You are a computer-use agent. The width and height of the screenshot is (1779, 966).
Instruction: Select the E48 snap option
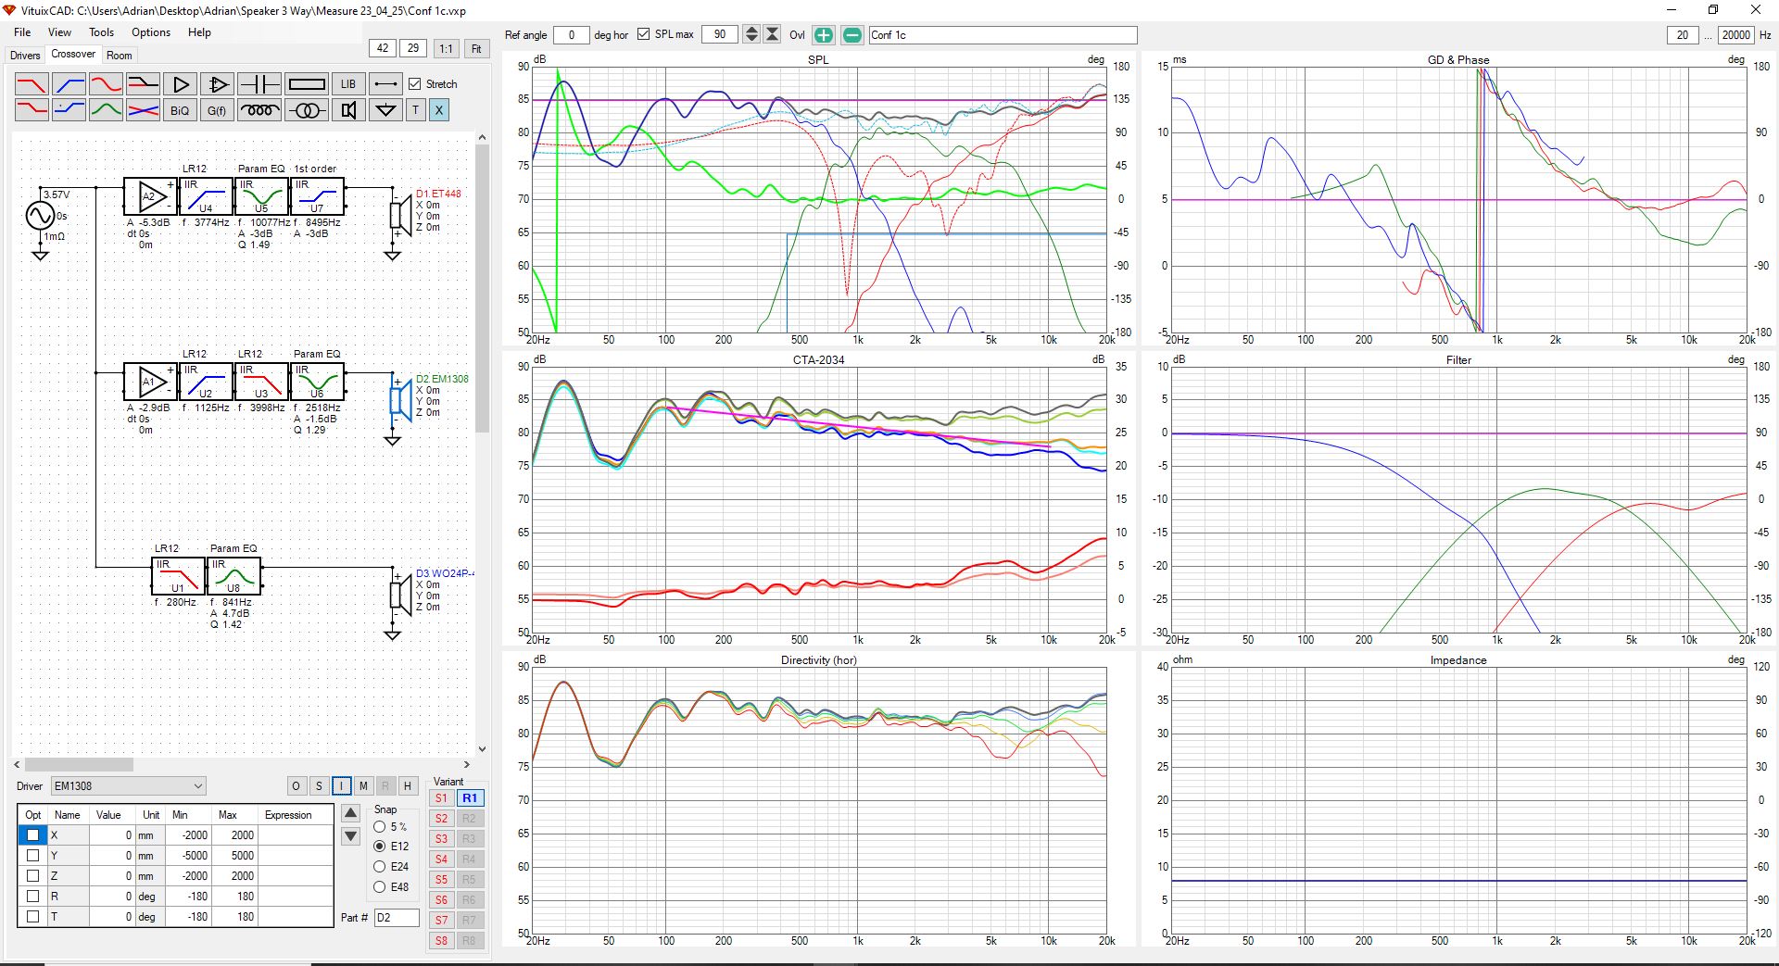pyautogui.click(x=380, y=887)
